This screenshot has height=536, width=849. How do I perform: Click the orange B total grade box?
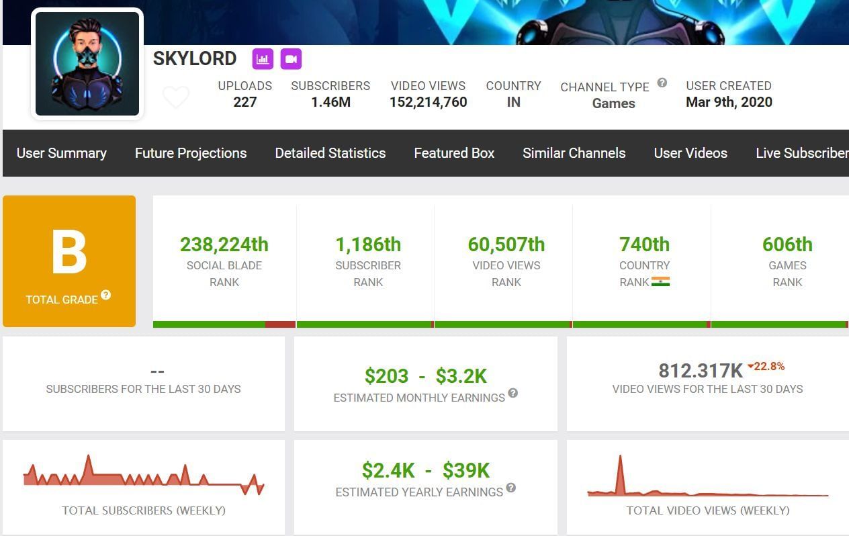69,261
